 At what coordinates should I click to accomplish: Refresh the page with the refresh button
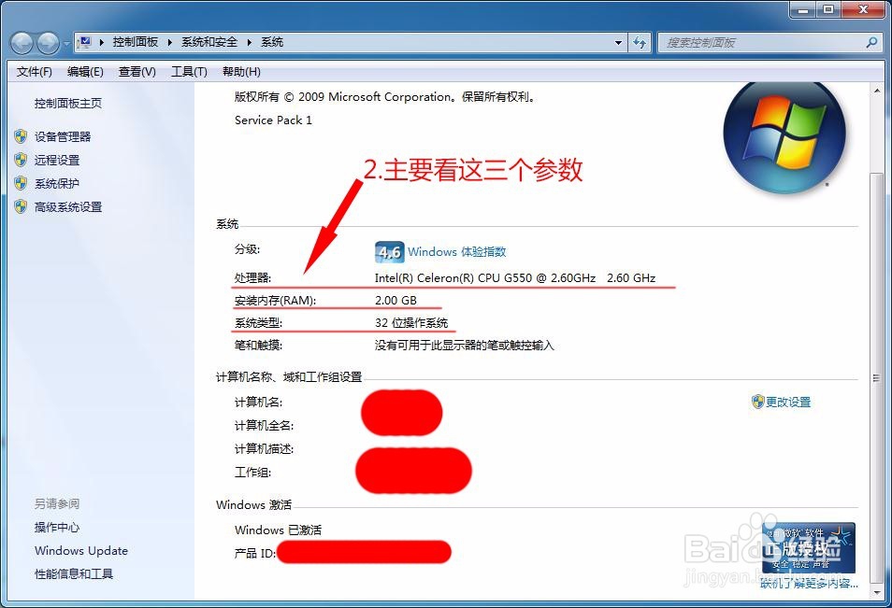coord(640,43)
